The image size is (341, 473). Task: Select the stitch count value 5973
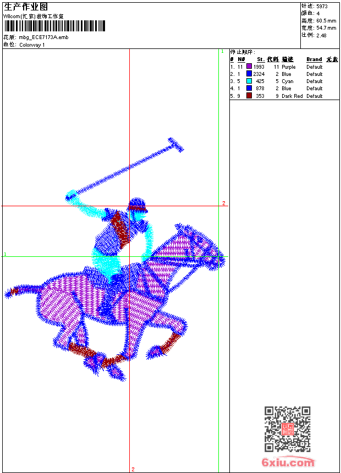pos(322,6)
